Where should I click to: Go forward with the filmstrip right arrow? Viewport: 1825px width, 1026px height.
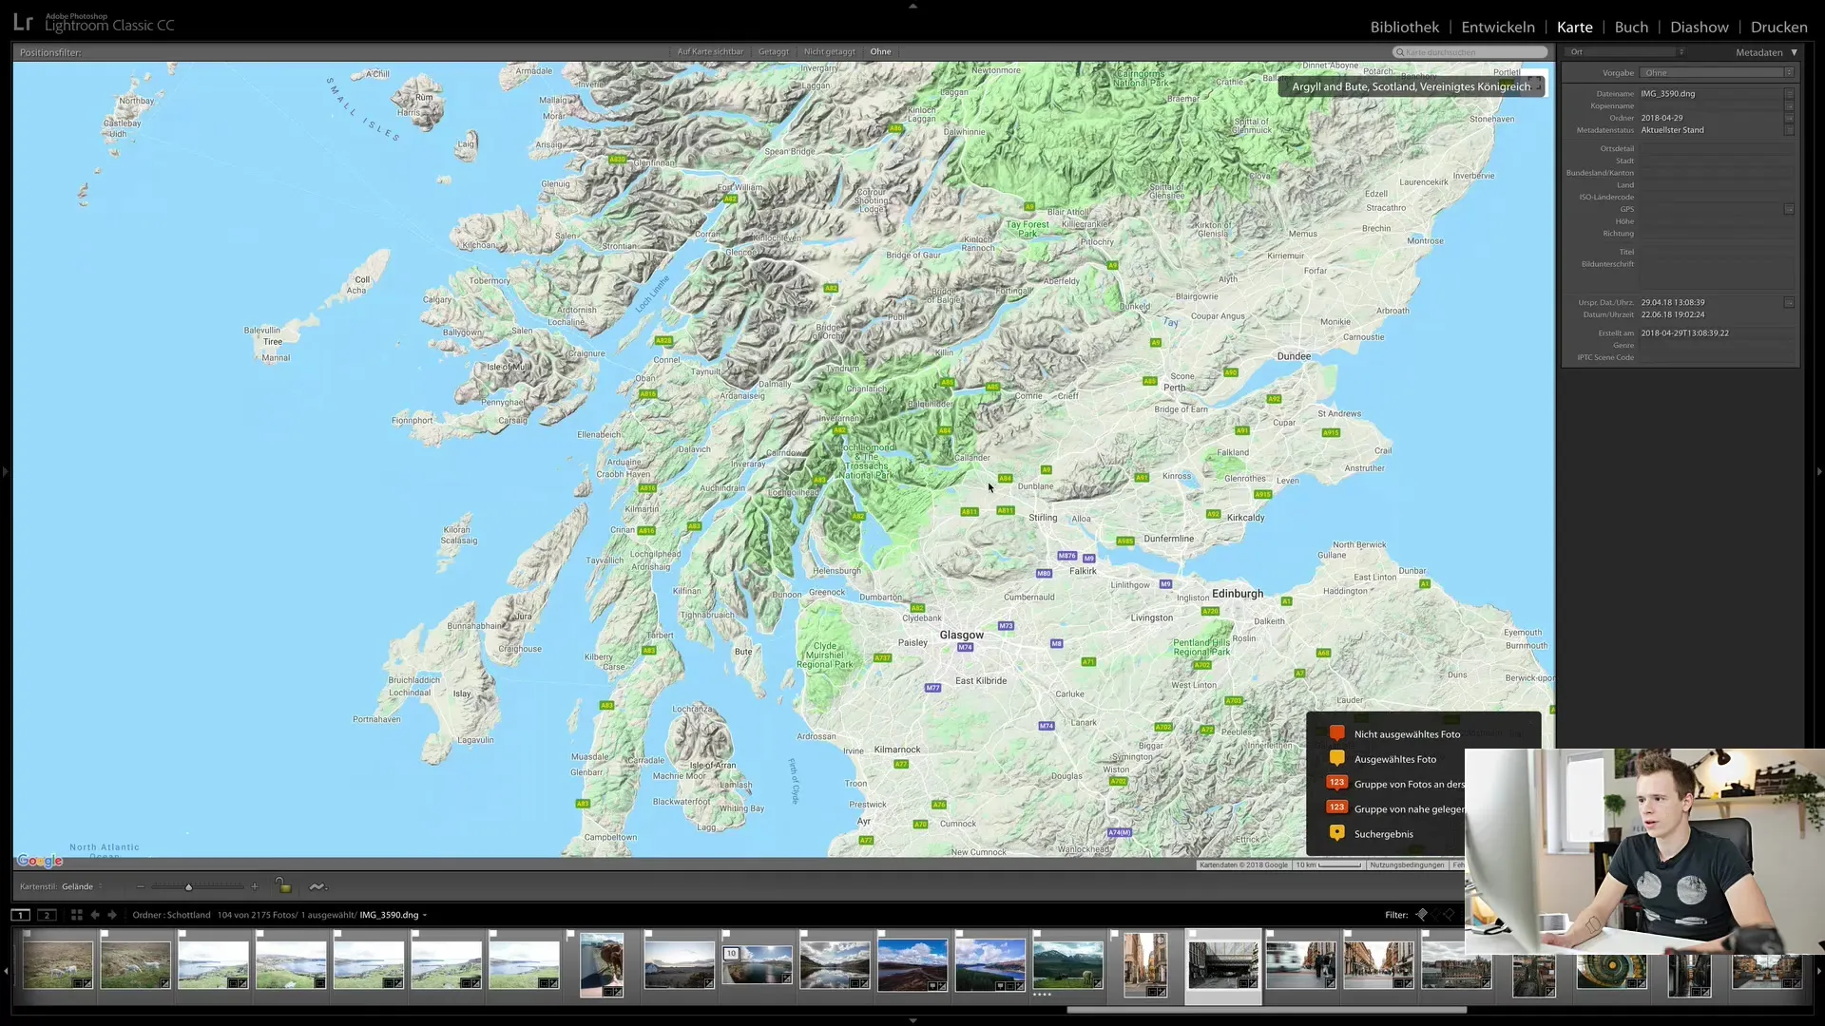112,915
